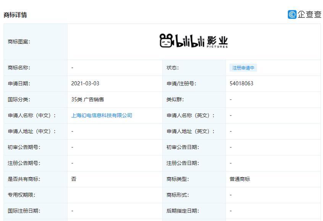Click the 国际注册日期 label

24,211
